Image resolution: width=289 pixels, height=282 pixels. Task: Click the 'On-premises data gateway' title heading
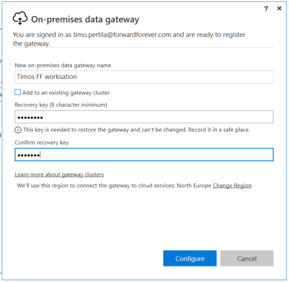[85, 20]
